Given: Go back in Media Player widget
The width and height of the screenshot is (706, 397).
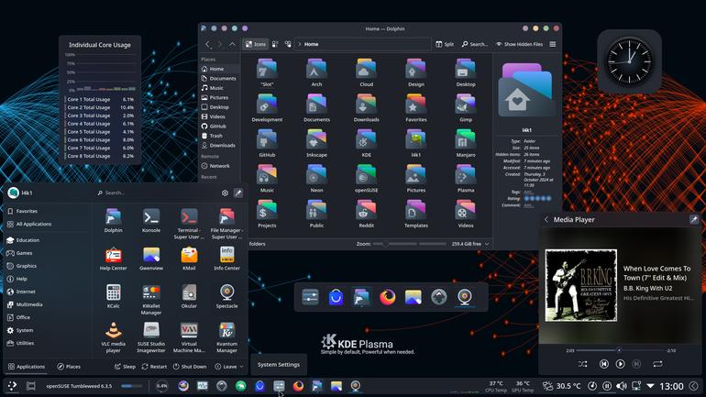Looking at the screenshot, I should click(546, 220).
